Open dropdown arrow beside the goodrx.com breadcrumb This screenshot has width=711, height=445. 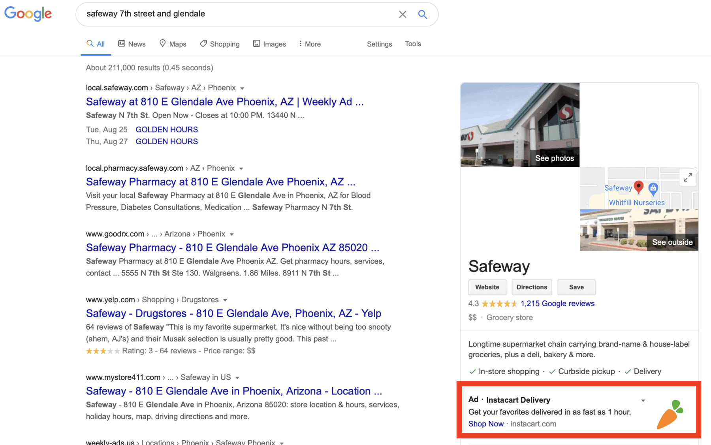[232, 234]
